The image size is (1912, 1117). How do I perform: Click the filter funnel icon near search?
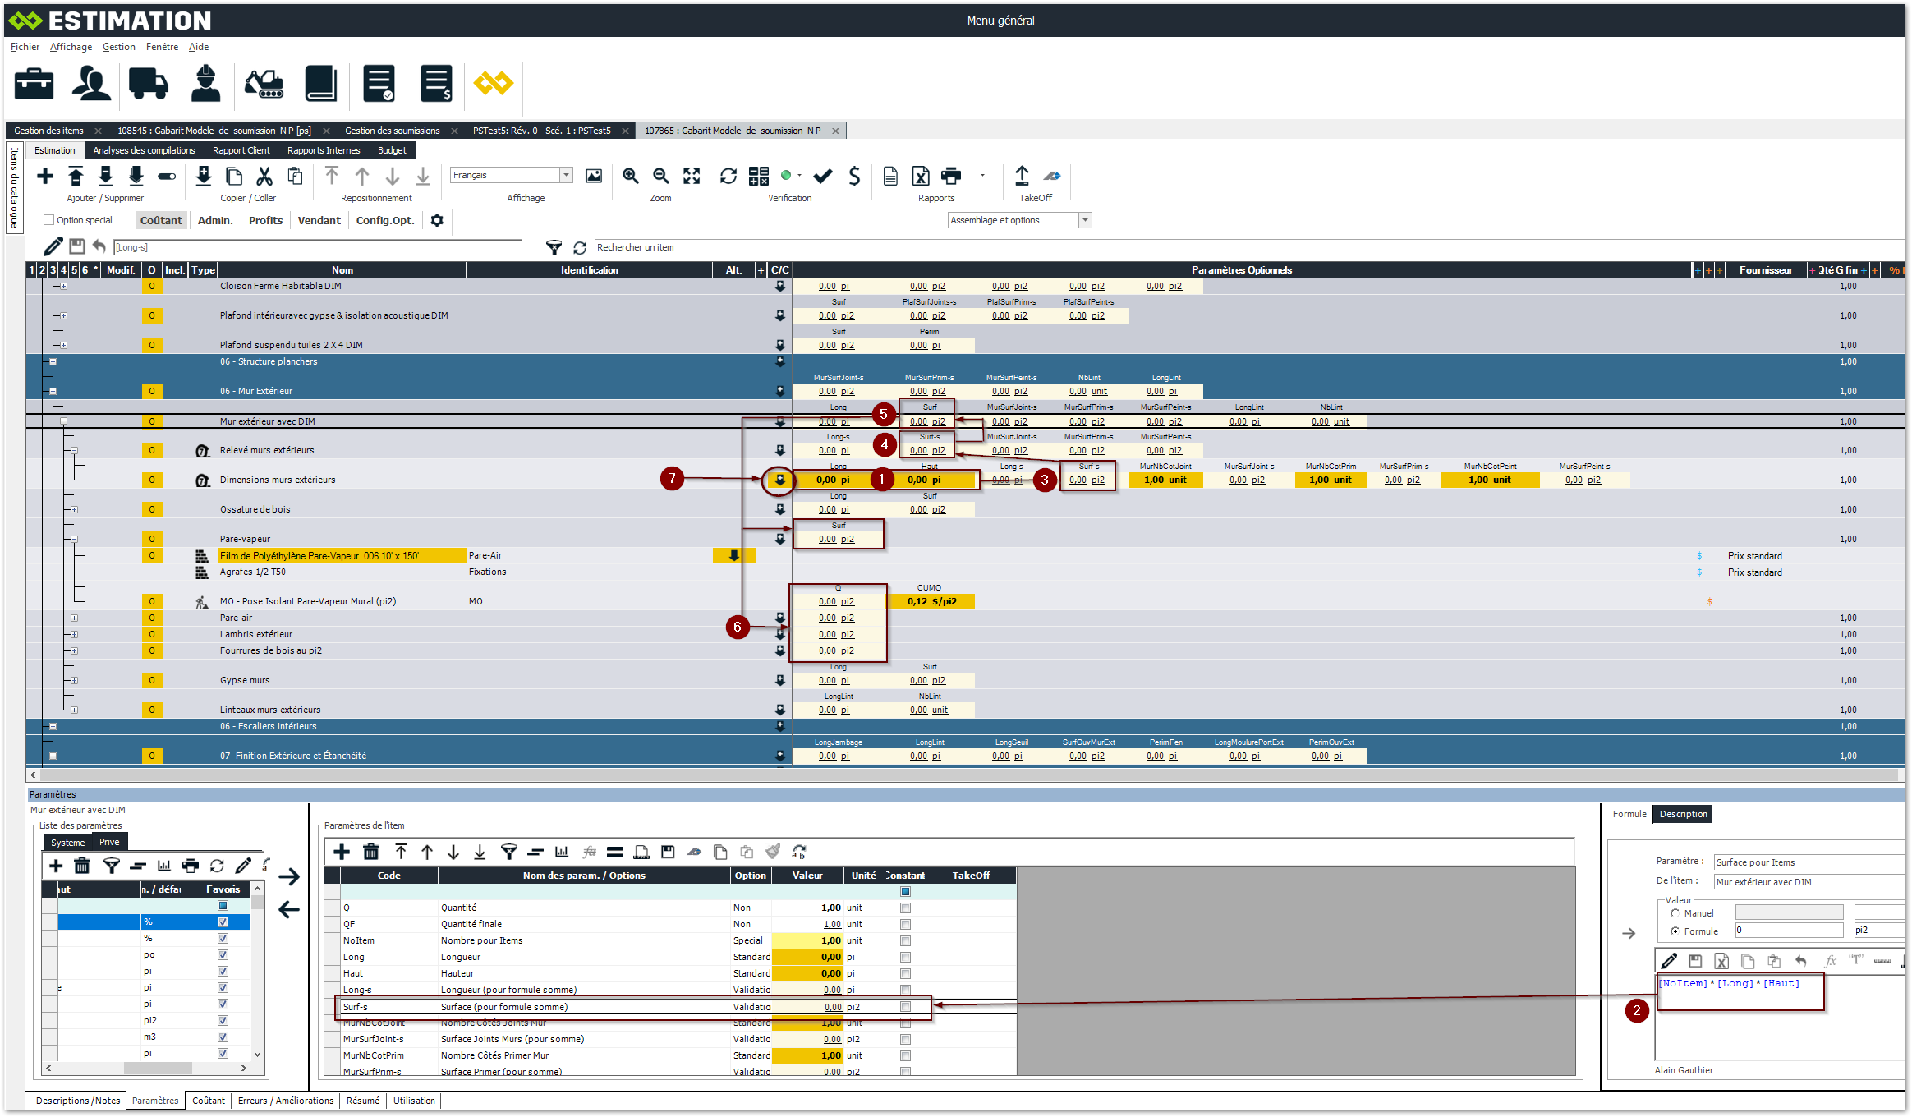click(554, 247)
